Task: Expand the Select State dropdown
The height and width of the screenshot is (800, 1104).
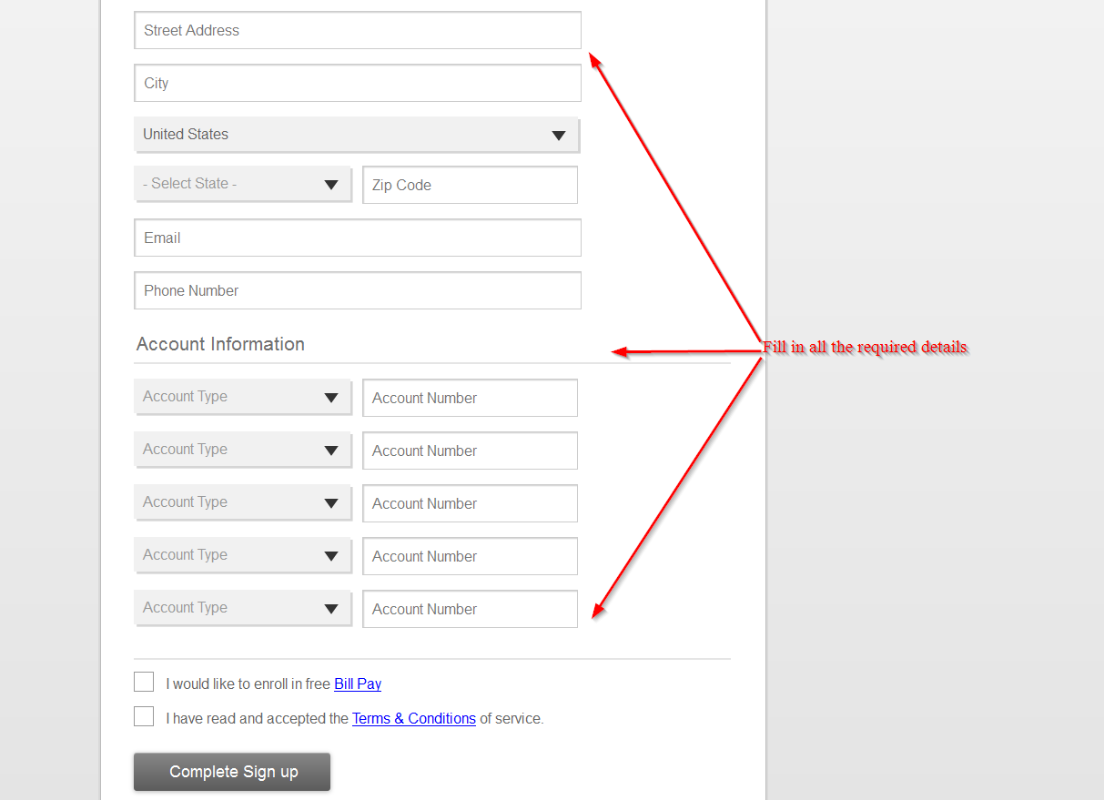Action: (x=242, y=184)
